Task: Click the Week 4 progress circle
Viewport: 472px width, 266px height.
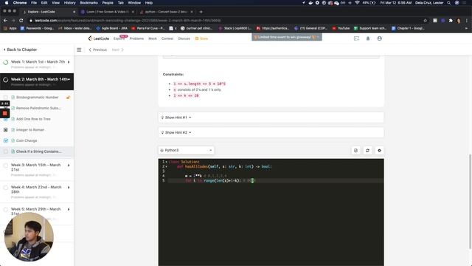Action: pyautogui.click(x=5, y=188)
